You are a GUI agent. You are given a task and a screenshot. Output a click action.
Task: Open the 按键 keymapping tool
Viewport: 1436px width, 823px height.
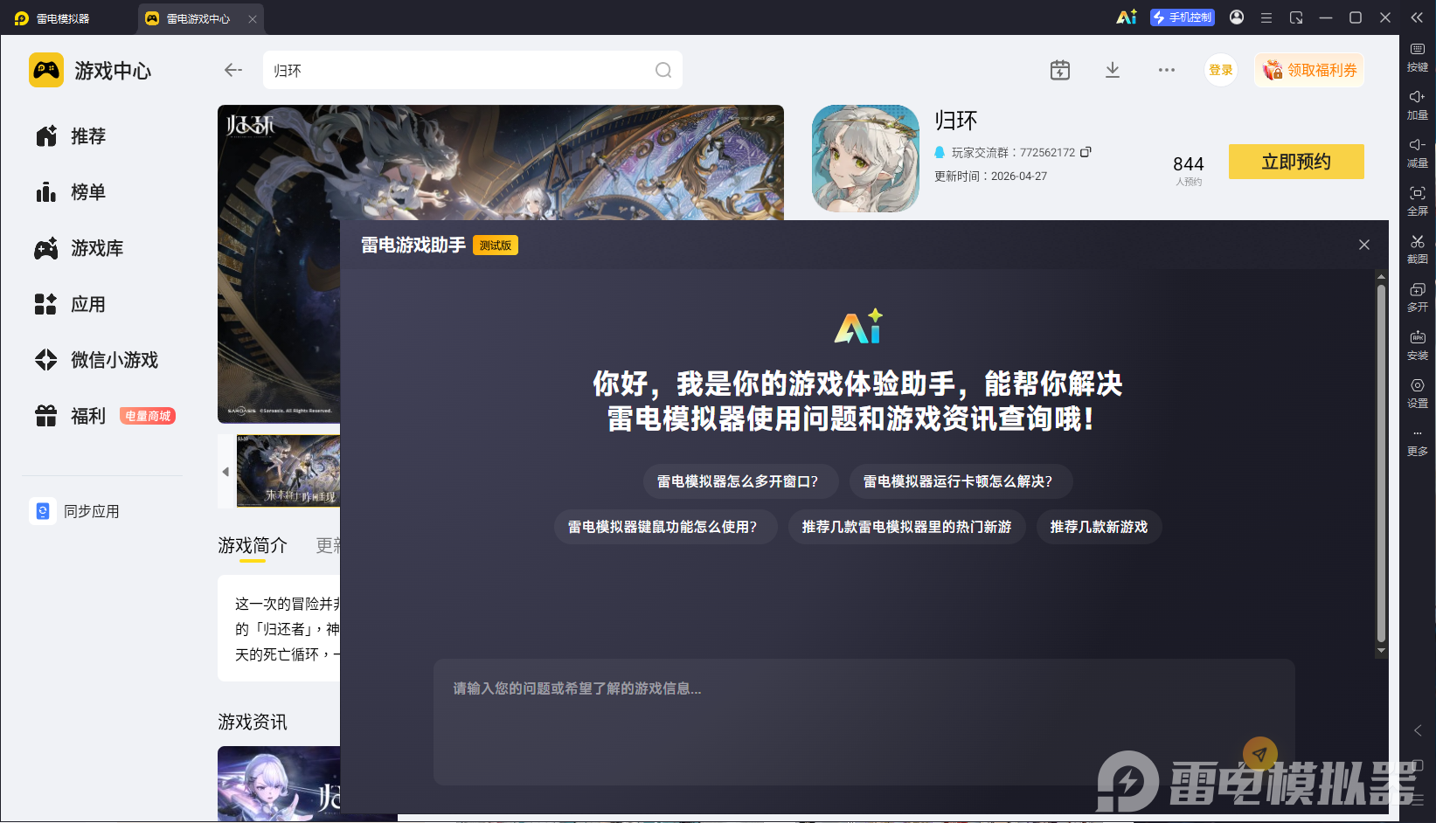pos(1418,57)
